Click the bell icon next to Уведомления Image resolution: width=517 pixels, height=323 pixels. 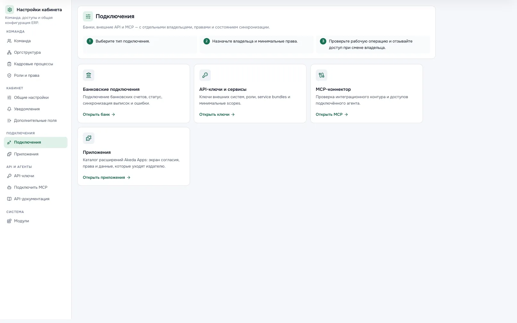[9, 109]
